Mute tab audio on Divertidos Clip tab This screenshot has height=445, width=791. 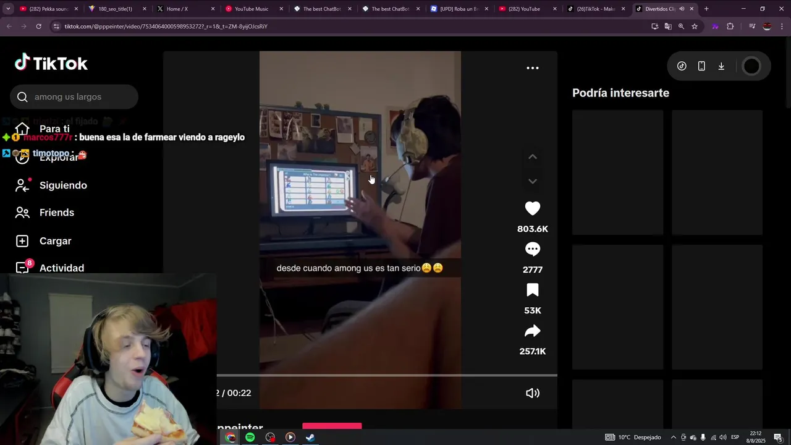[682, 9]
